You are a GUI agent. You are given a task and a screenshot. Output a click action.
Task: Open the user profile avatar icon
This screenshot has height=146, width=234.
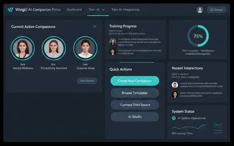point(200,10)
